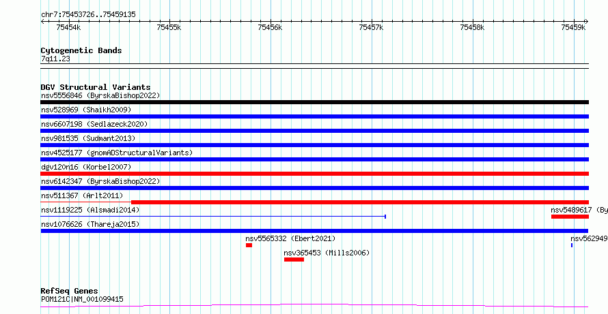Click the chr7:75453726..75459135 coordinates label

coord(88,15)
